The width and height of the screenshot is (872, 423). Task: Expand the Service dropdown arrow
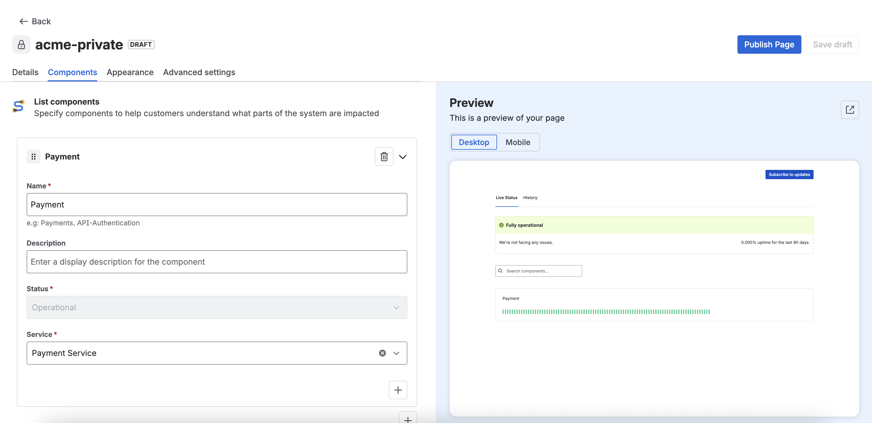tap(396, 353)
